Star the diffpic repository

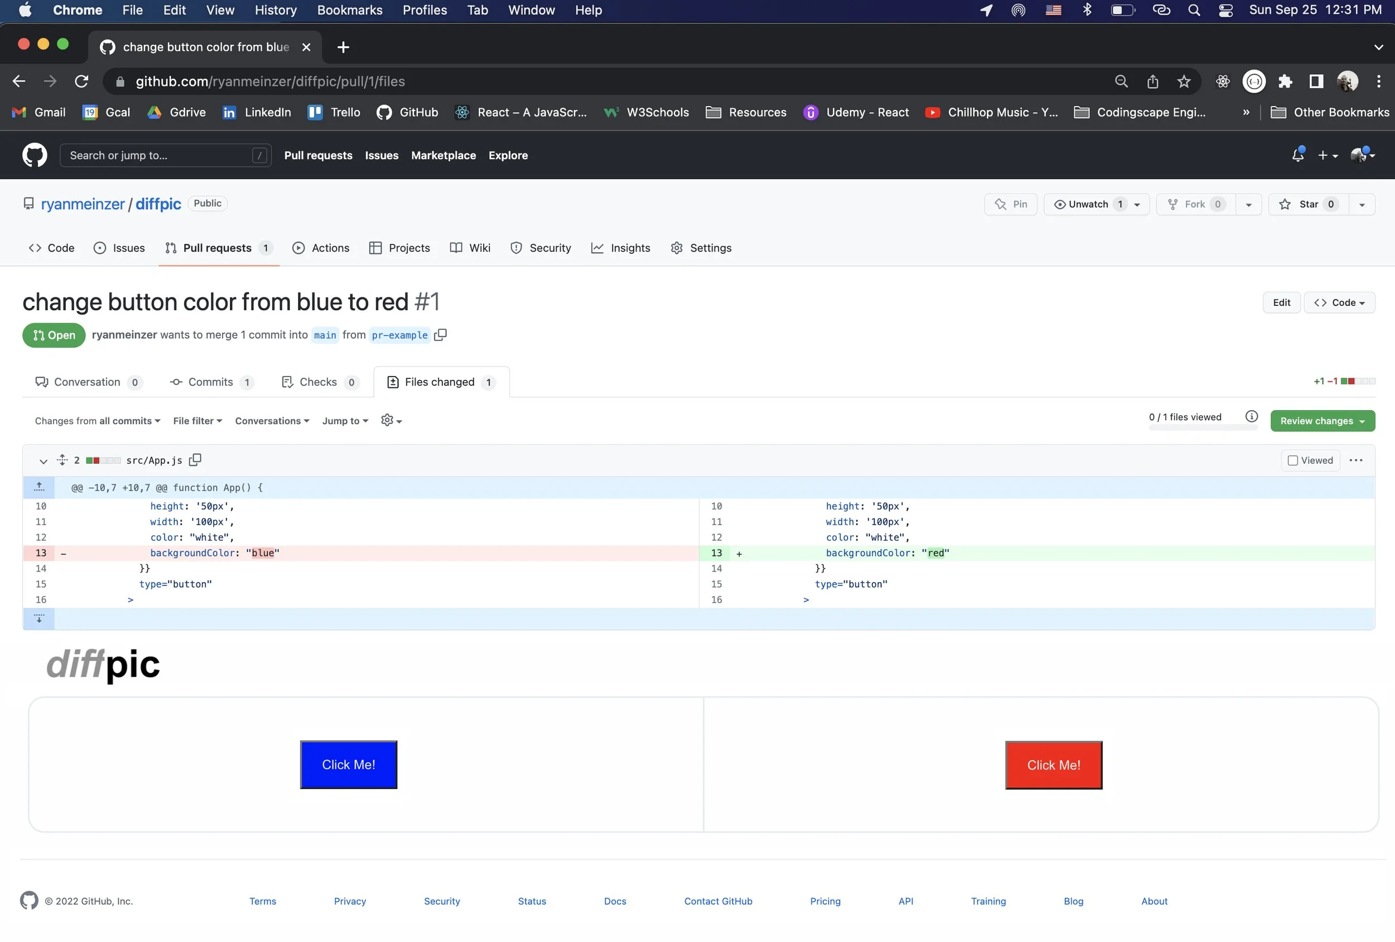coord(1308,204)
